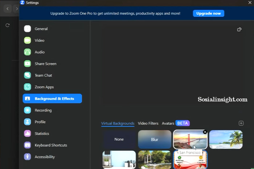Choose the beach palm tree background
The image size is (254, 169).
(x=226, y=139)
